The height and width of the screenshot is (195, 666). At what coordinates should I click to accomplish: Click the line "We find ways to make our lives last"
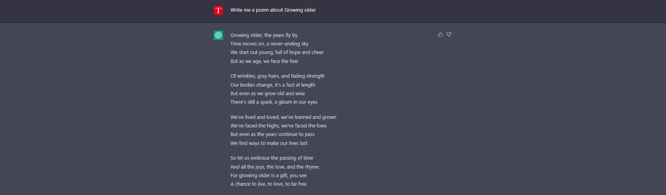click(269, 143)
